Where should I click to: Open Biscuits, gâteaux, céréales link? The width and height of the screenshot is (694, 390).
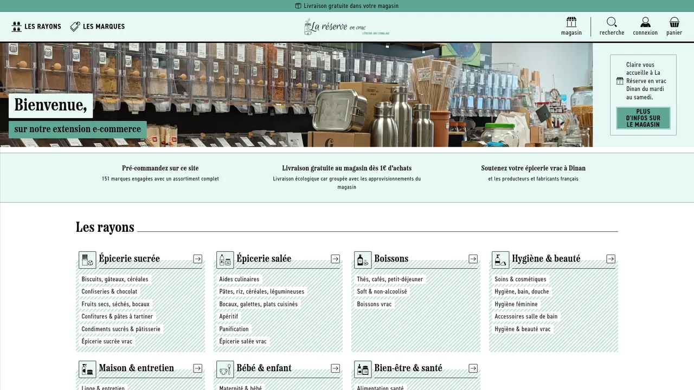(x=115, y=279)
